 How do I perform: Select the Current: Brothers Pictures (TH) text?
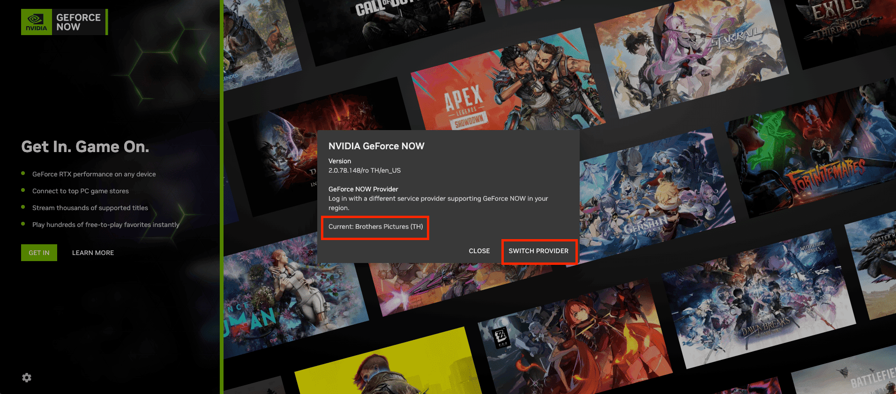(x=375, y=227)
